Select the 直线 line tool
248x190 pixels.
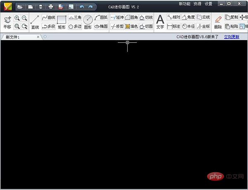[35, 23]
